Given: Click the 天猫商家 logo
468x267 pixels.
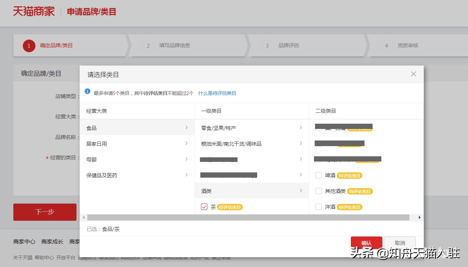Looking at the screenshot, I should [33, 11].
